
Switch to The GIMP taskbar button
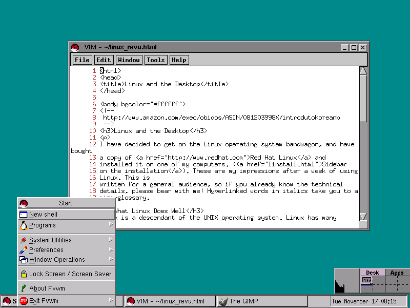262,301
